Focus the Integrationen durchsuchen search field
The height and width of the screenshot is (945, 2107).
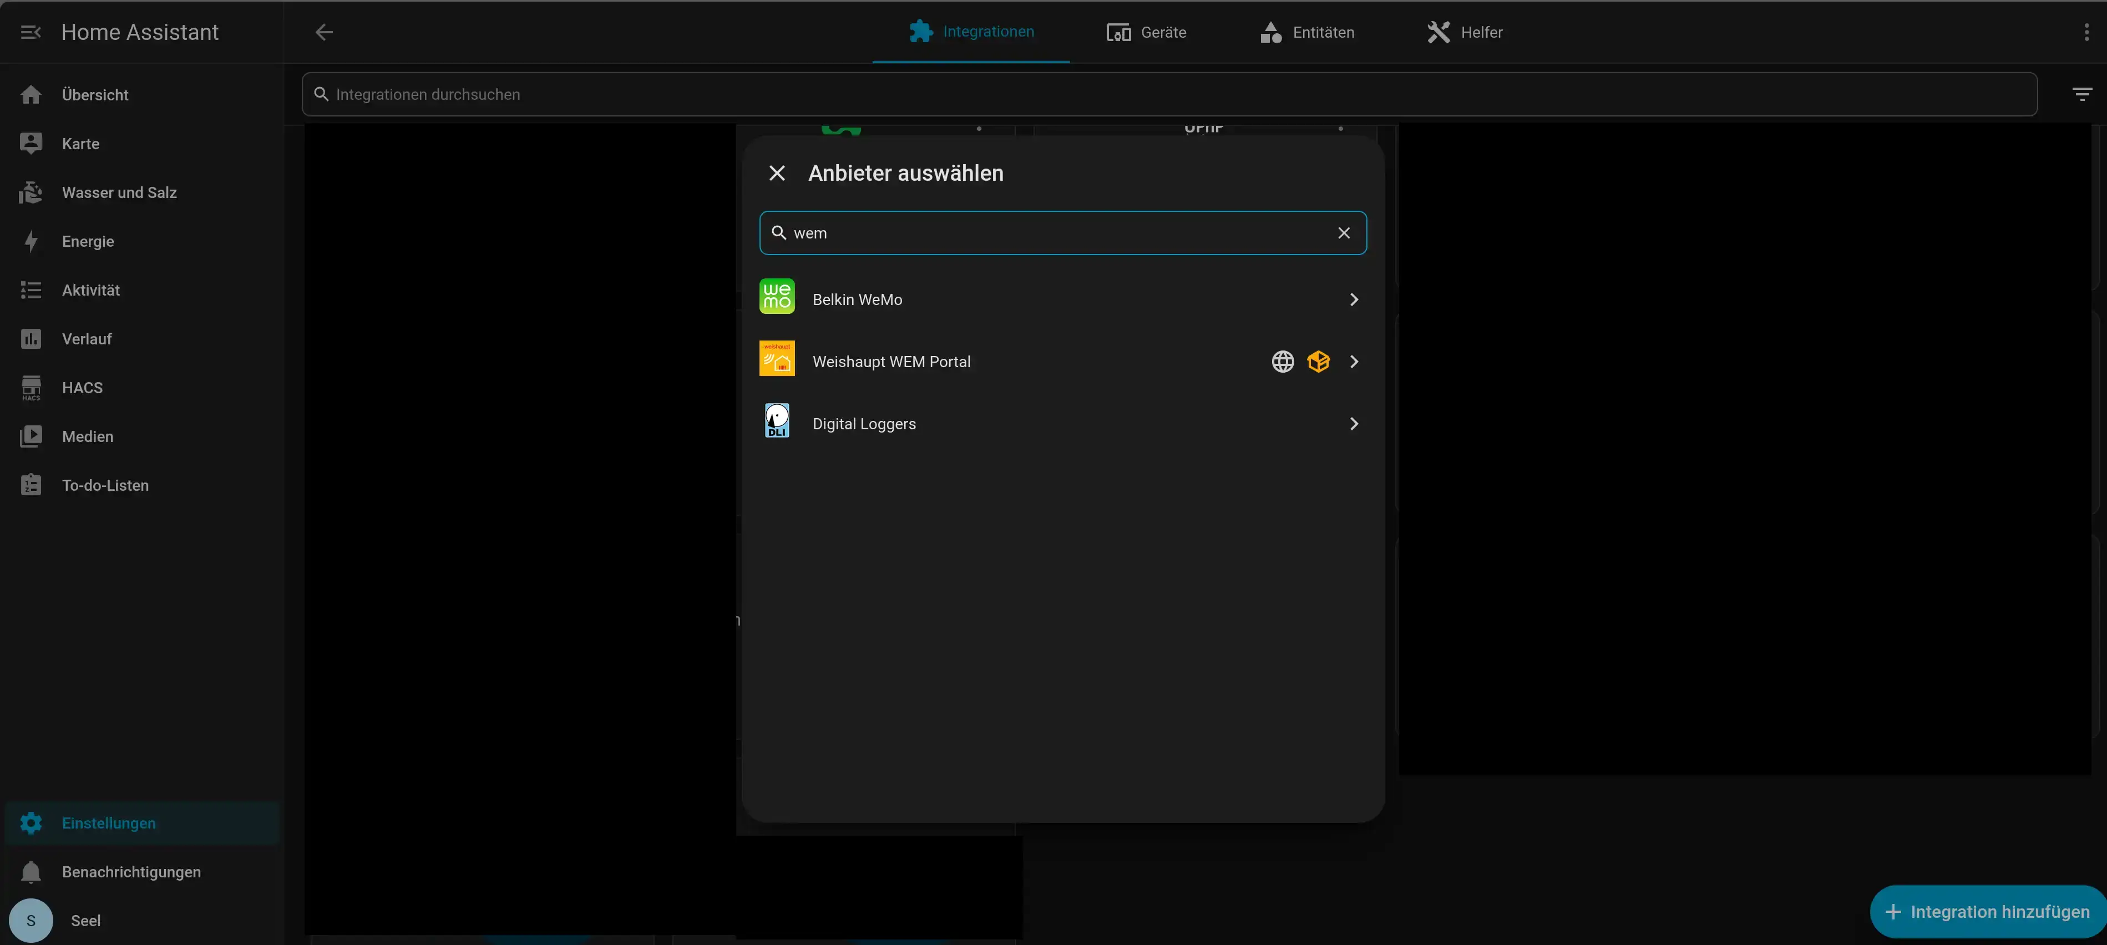[1169, 94]
